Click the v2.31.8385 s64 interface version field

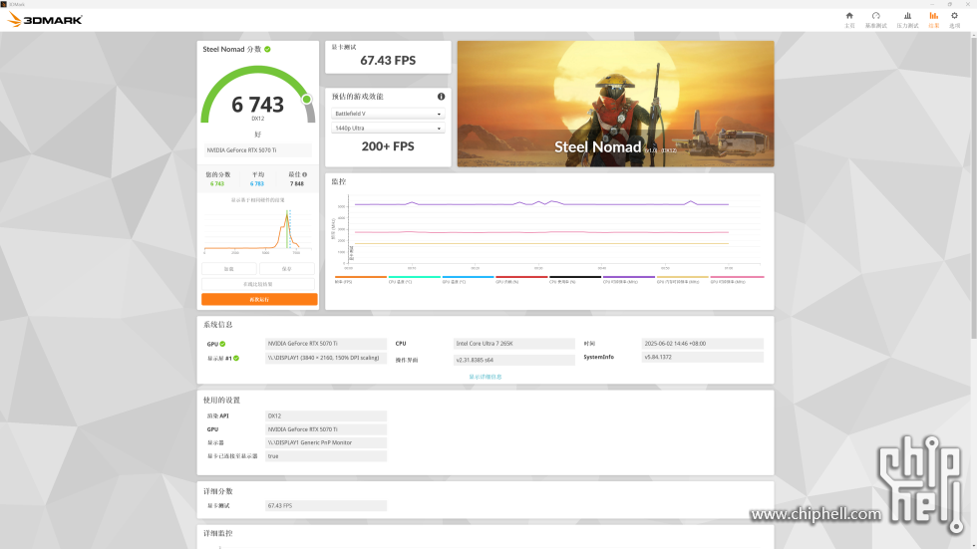[514, 360]
